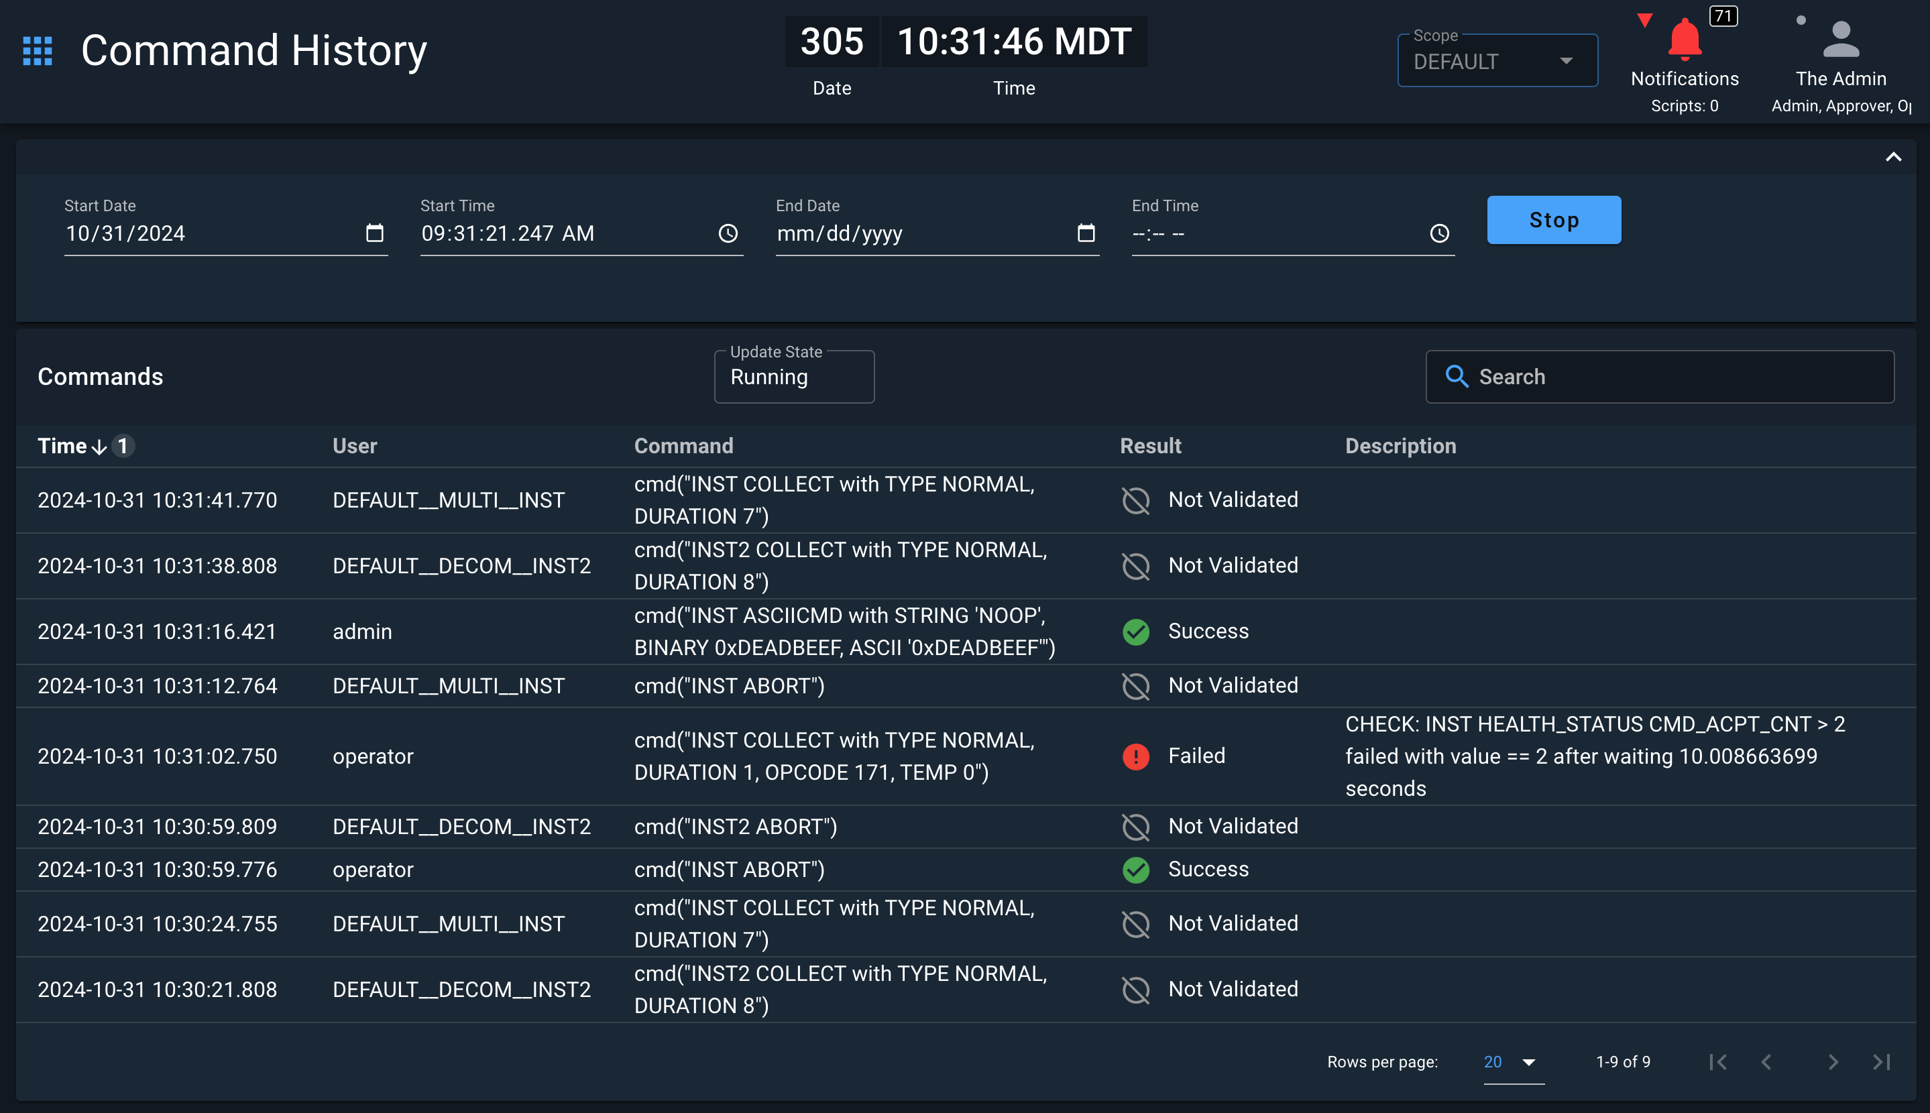Image resolution: width=1930 pixels, height=1113 pixels.
Task: Click cmd("INST ABORT") in operator row
Action: 729,869
